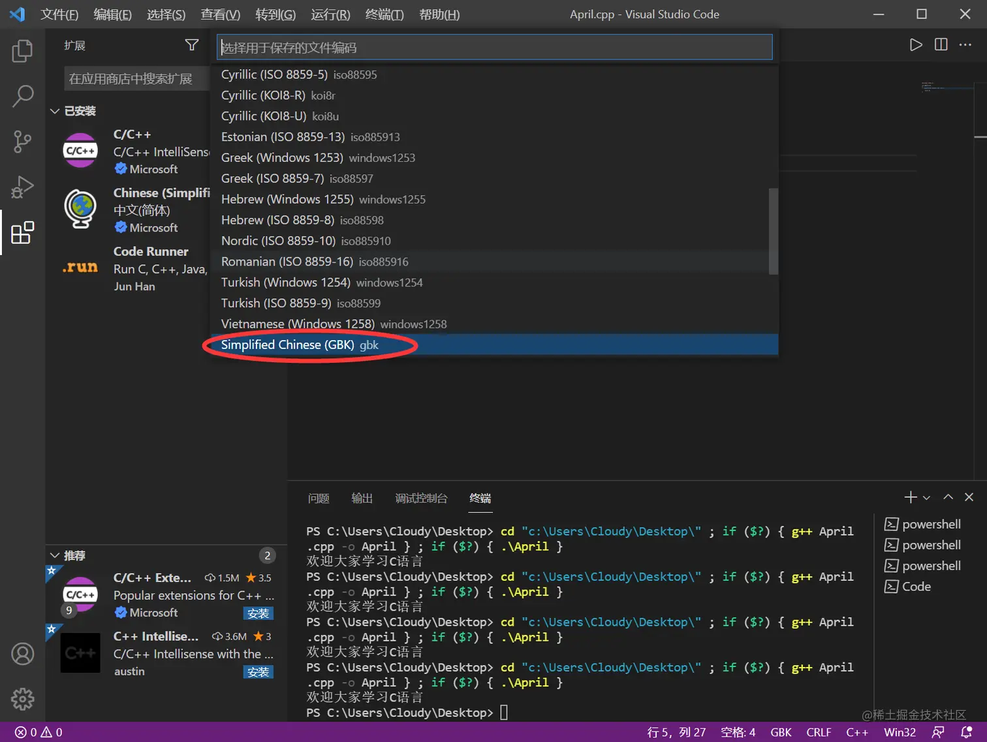Switch to the 问题 panel tab

(x=319, y=498)
